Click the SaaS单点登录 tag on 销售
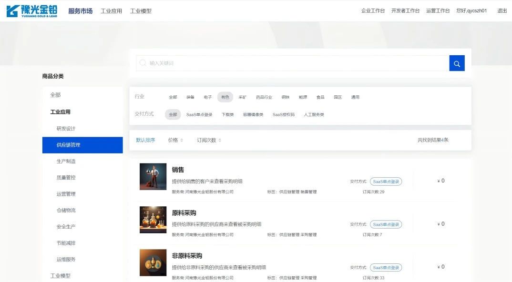Viewport: 512px width, 282px height. pyautogui.click(x=386, y=181)
